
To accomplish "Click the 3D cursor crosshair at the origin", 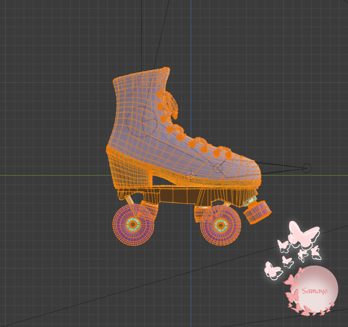I will (x=191, y=175).
